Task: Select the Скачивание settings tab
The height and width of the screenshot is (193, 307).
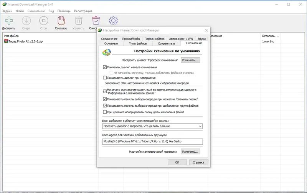Action: pos(194,43)
